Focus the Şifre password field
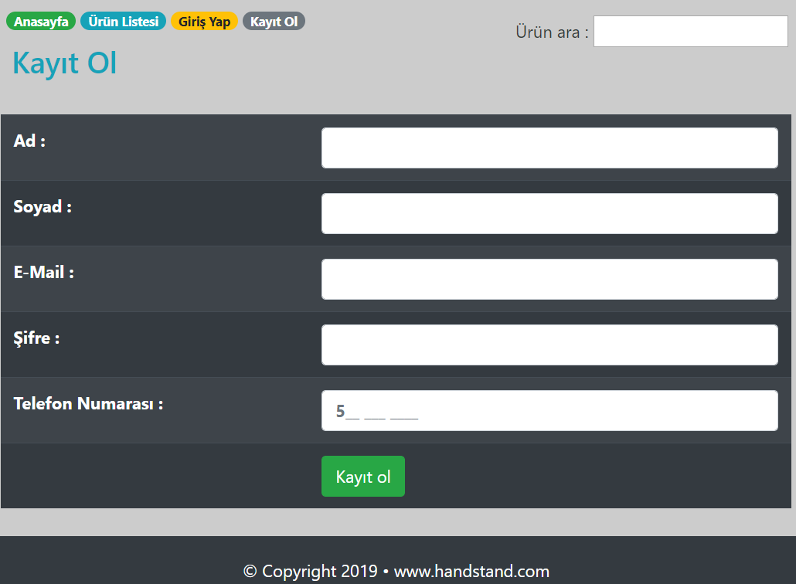Image resolution: width=796 pixels, height=584 pixels. pyautogui.click(x=549, y=345)
